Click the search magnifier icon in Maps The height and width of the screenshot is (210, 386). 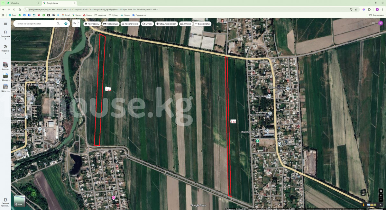[x=58, y=23]
